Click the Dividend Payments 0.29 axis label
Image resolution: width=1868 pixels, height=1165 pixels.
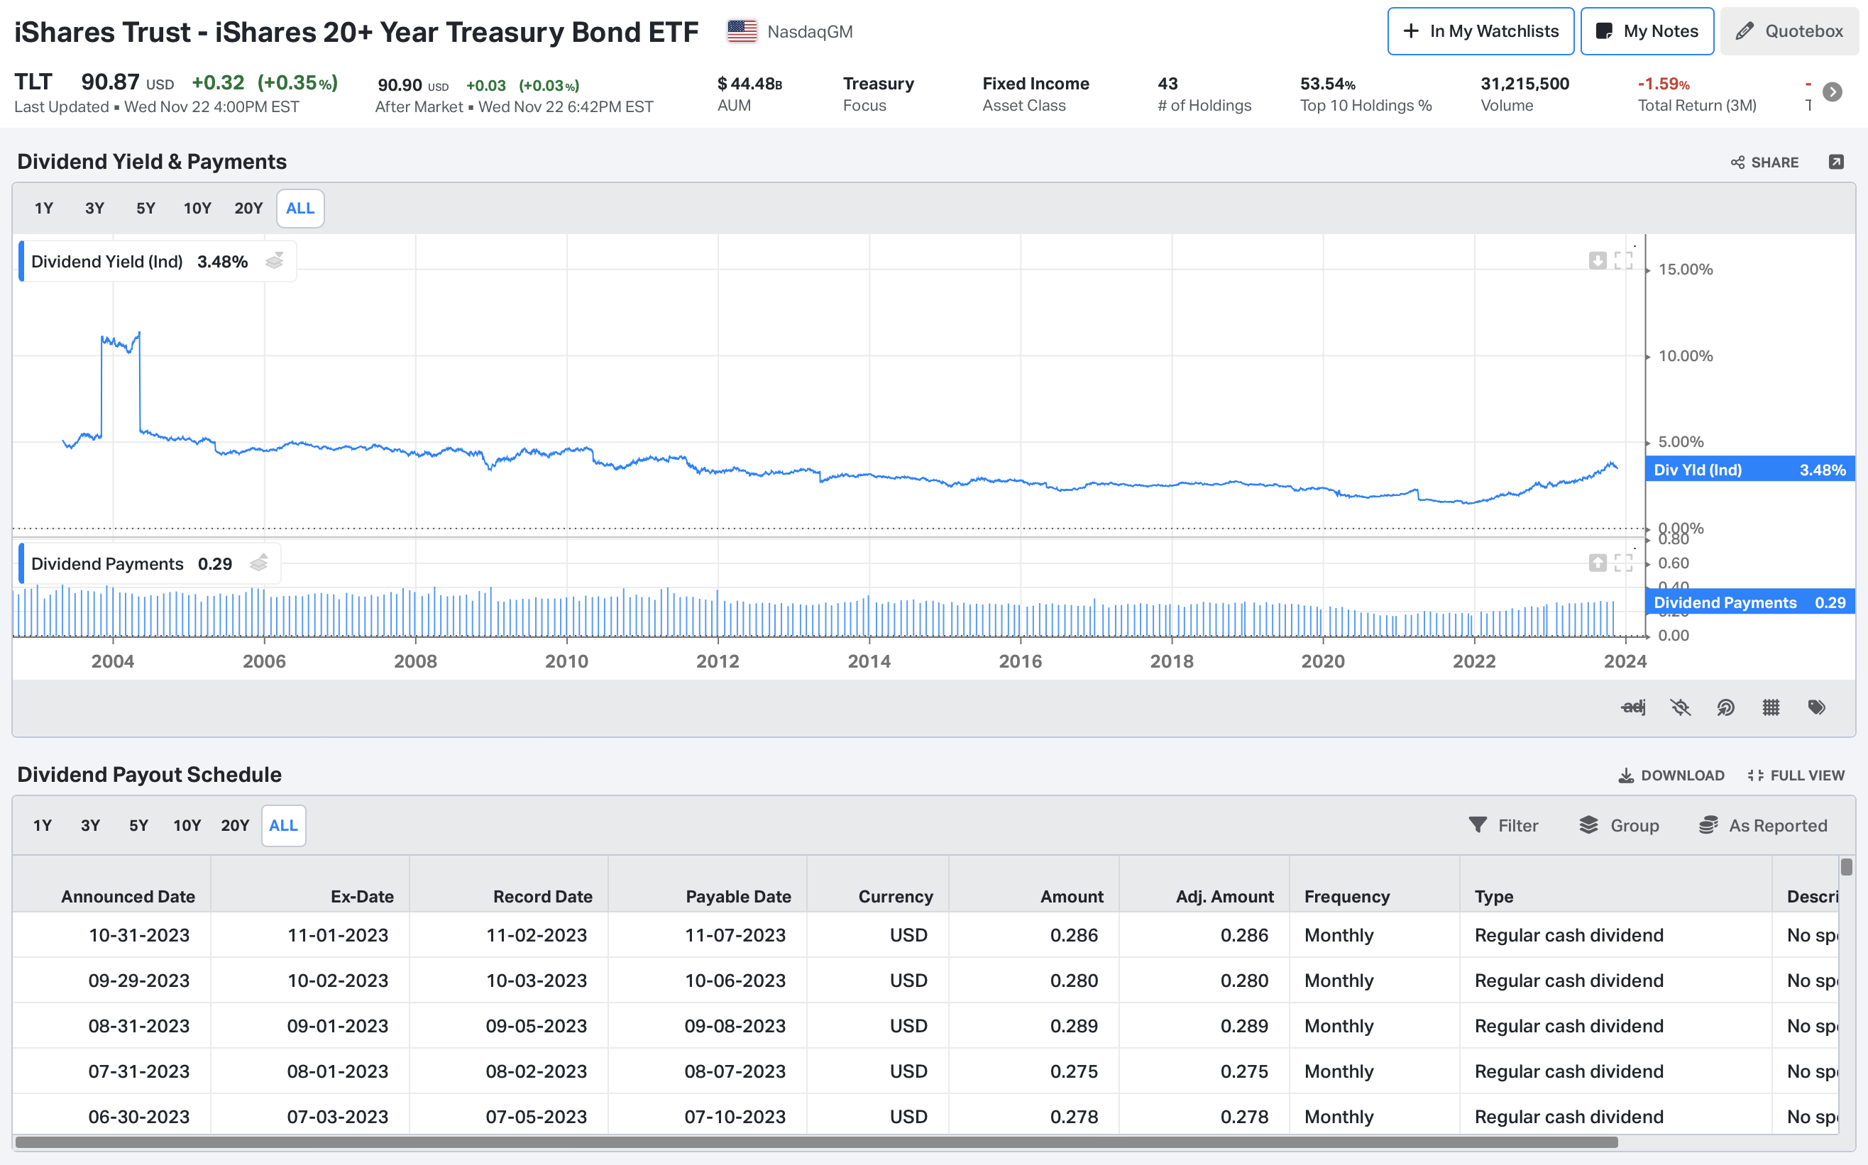click(1749, 602)
